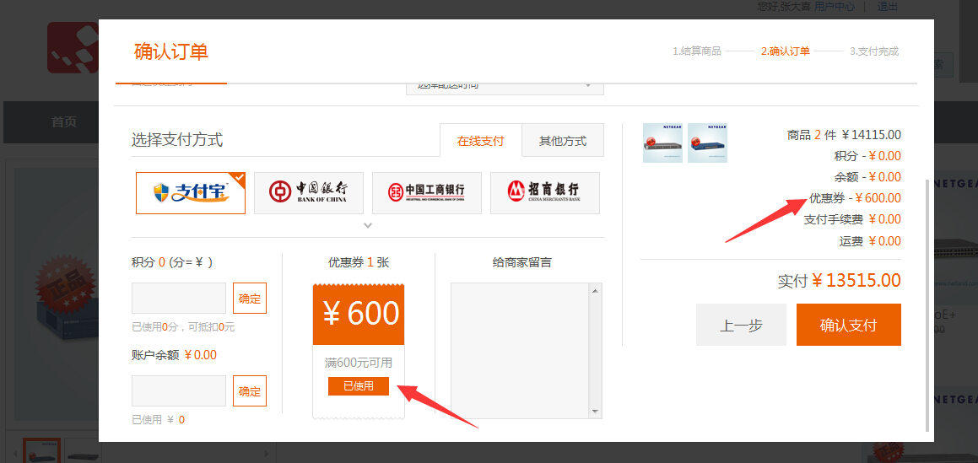Image resolution: width=978 pixels, height=463 pixels.
Task: Choose Bank of China payment
Action: 308,193
